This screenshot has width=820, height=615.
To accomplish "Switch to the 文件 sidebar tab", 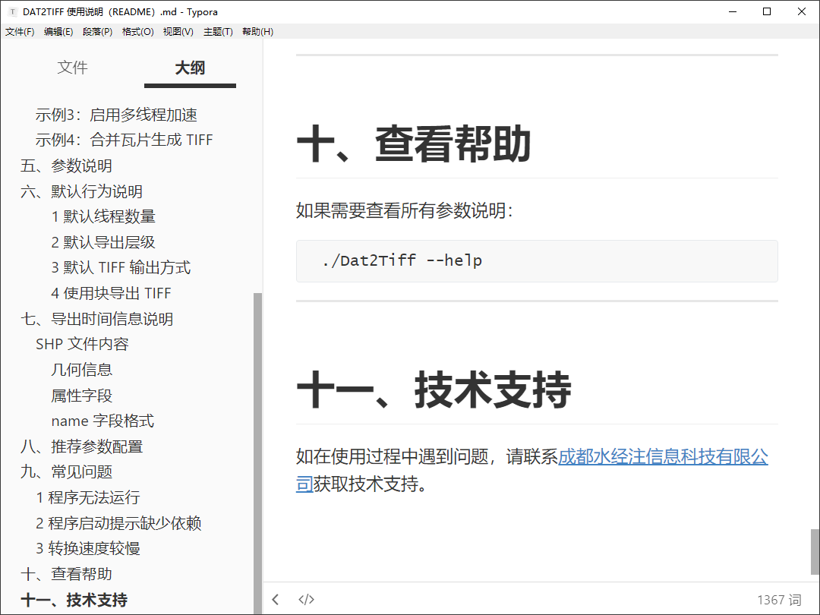I will pyautogui.click(x=72, y=68).
